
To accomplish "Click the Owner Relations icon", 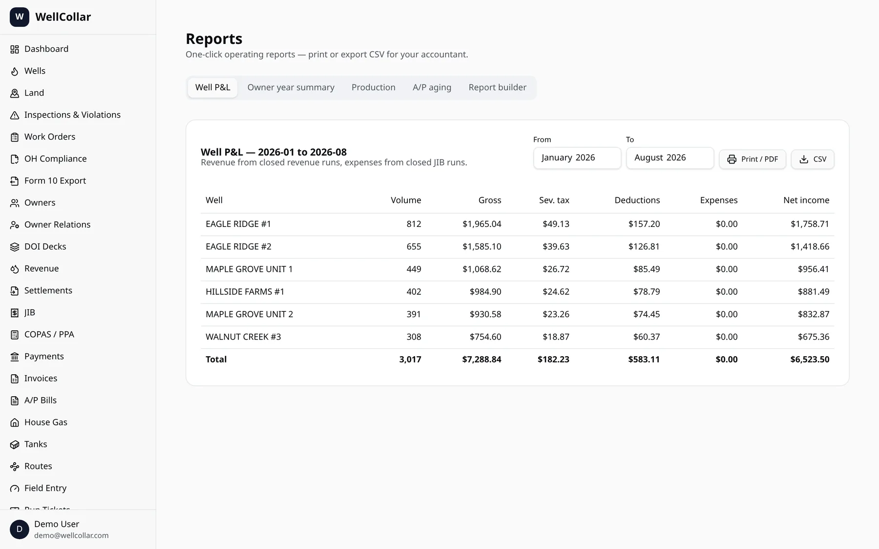I will pyautogui.click(x=15, y=225).
